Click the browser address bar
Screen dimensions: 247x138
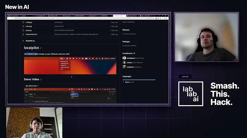pyautogui.click(x=80, y=18)
